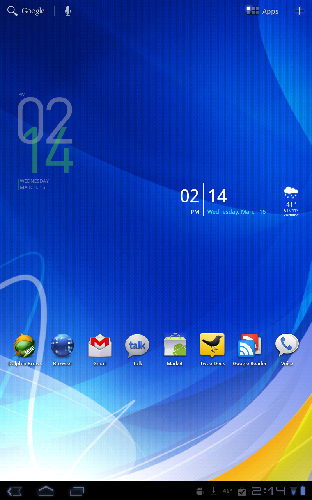This screenshot has width=312, height=500.
Task: Start voice search with the microphone
Action: pos(68,11)
